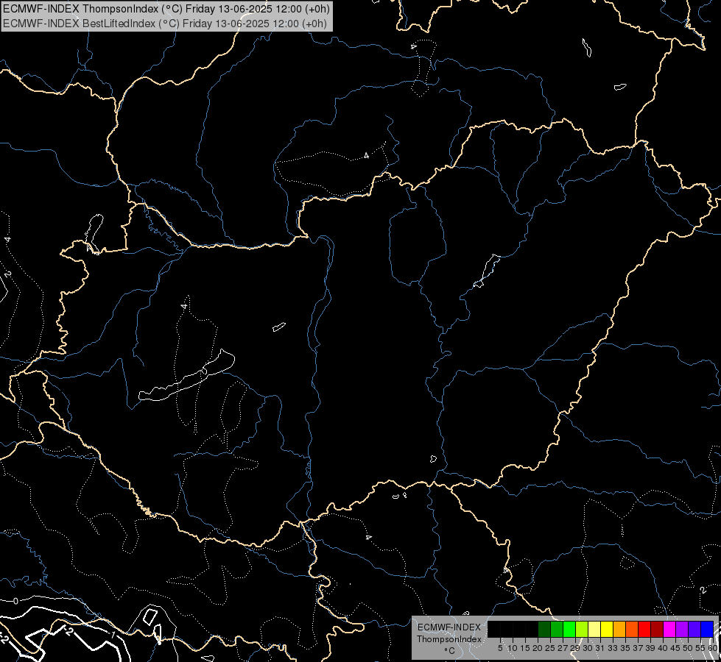Select the yellow-green 29–30 legend swatch
The height and width of the screenshot is (662, 721).
tap(582, 629)
